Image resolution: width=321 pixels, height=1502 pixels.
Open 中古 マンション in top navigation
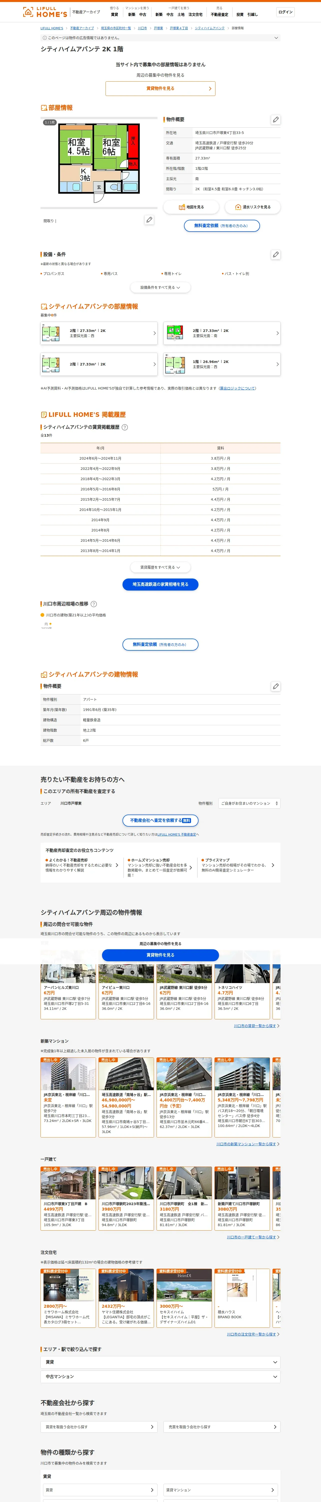click(143, 15)
